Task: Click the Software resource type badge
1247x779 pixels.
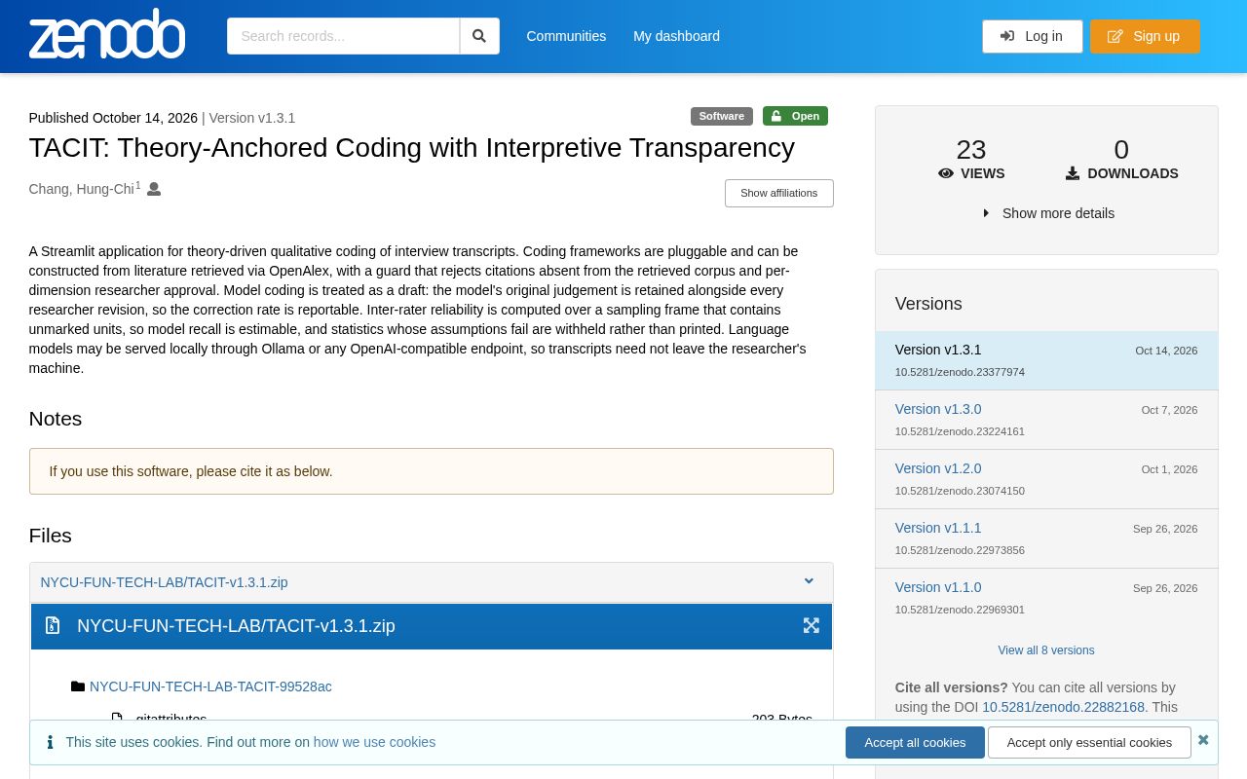Action: [722, 116]
